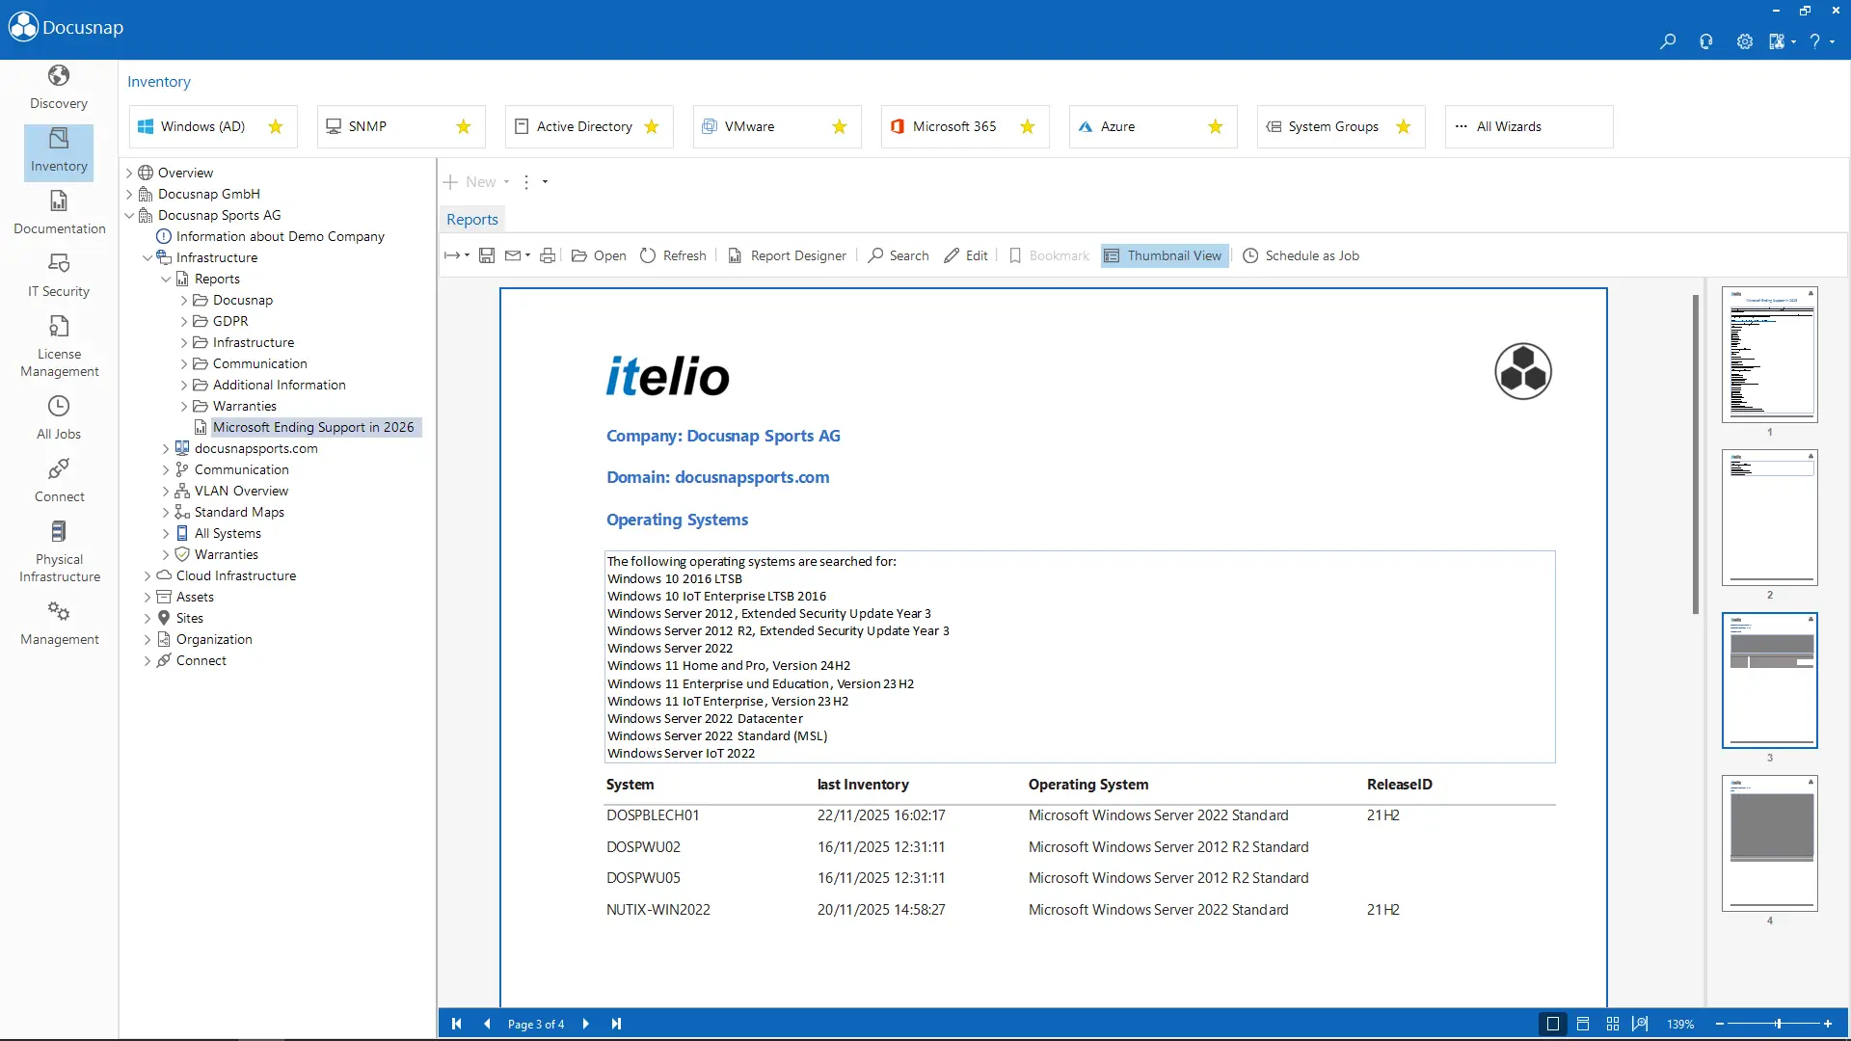This screenshot has width=1851, height=1041.
Task: Print the displayed report
Action: (x=548, y=255)
